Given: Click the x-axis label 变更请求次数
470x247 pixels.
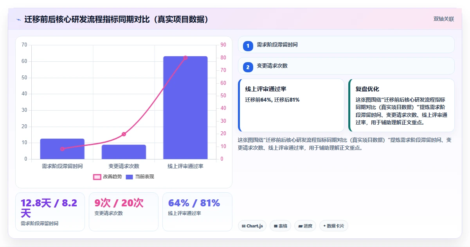Looking at the screenshot, I should (x=124, y=166).
